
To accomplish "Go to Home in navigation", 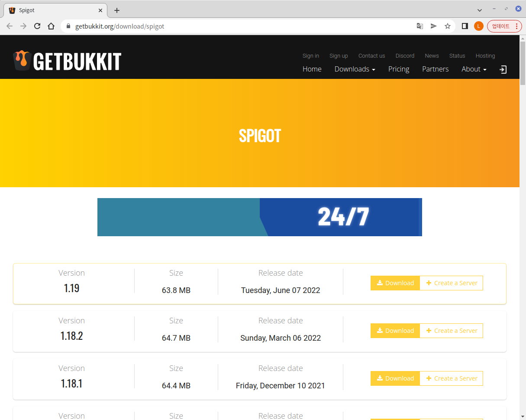I will 312,69.
